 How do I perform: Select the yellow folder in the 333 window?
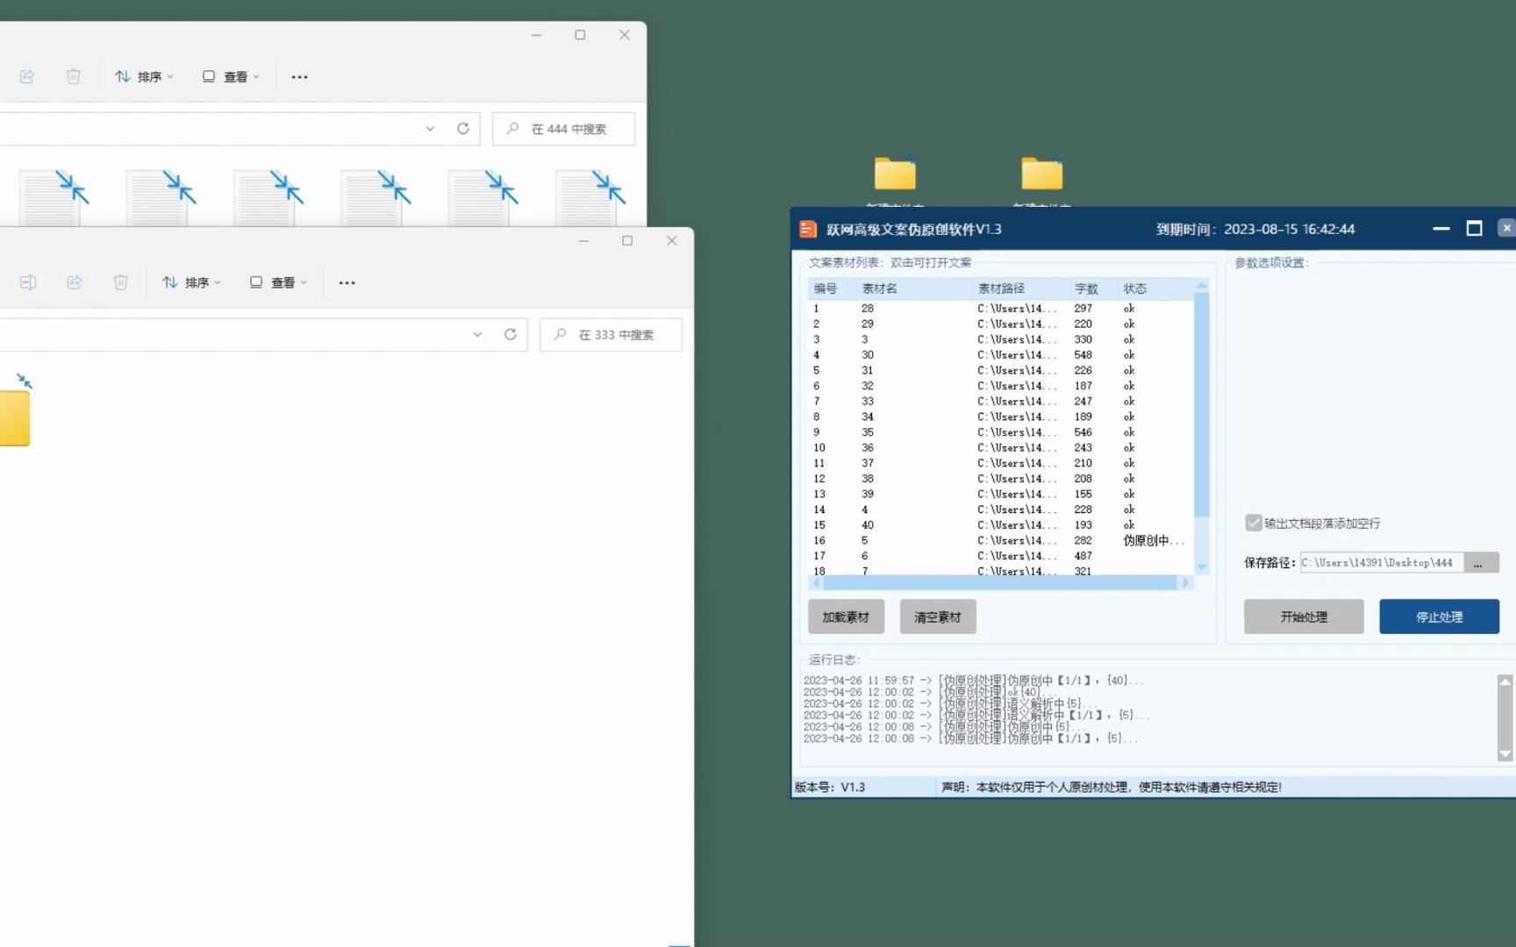[x=14, y=417]
